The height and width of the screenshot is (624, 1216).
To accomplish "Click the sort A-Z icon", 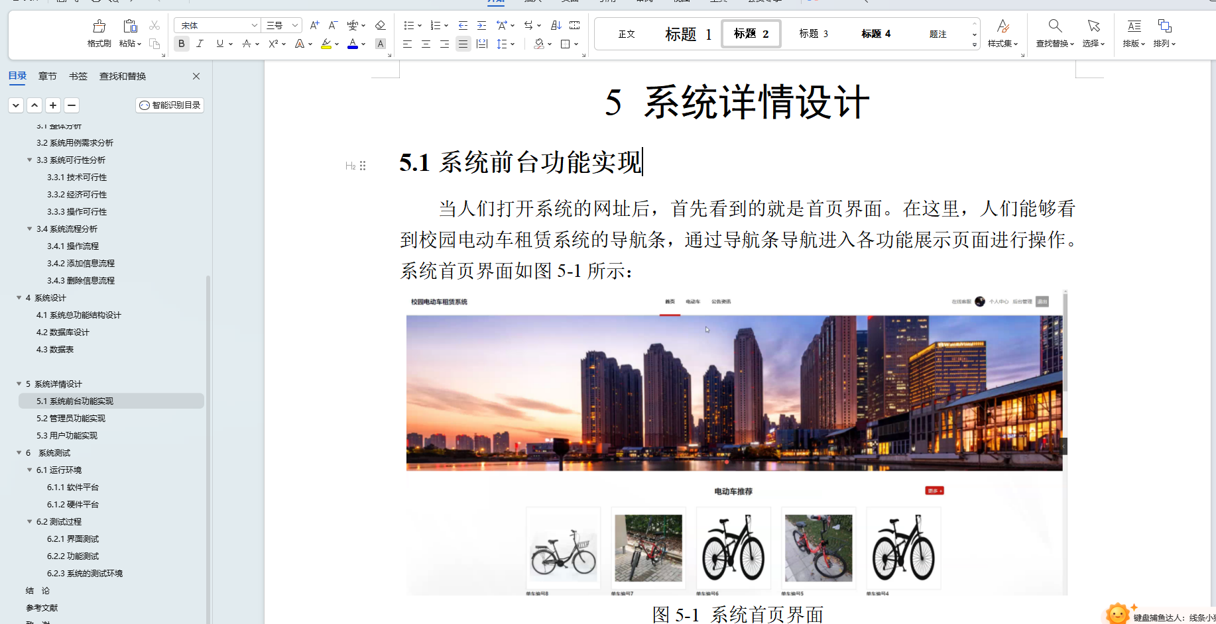I will (556, 25).
